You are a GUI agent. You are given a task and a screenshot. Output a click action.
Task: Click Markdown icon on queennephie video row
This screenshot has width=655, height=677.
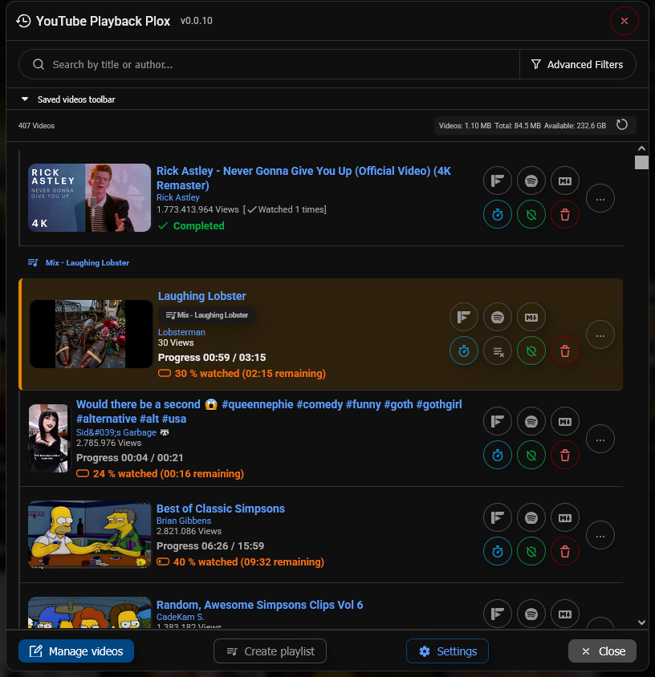coord(565,421)
